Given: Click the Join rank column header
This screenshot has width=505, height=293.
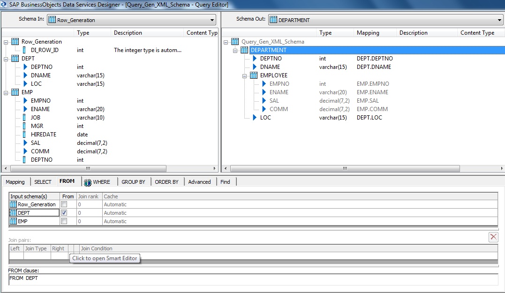Looking at the screenshot, I should pyautogui.click(x=90, y=196).
